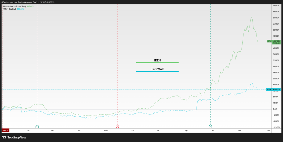Click the February earnings marker icon
Viewport: 283px width, 142px height.
tap(37, 126)
